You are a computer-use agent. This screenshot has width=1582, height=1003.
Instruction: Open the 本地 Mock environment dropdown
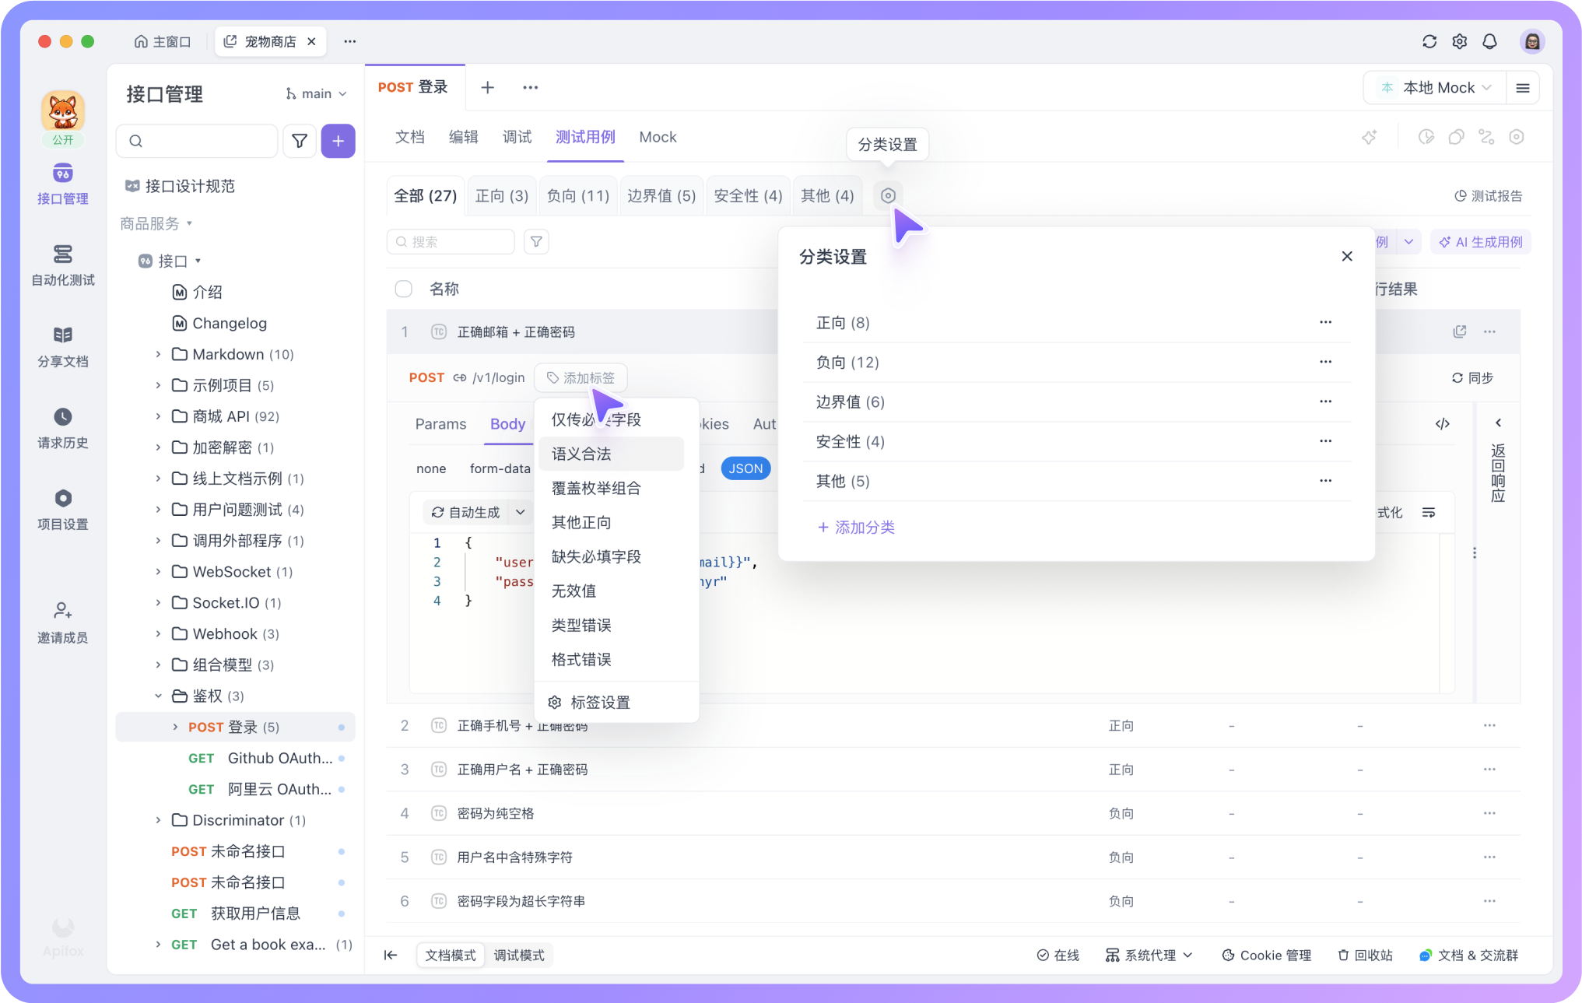(x=1434, y=87)
